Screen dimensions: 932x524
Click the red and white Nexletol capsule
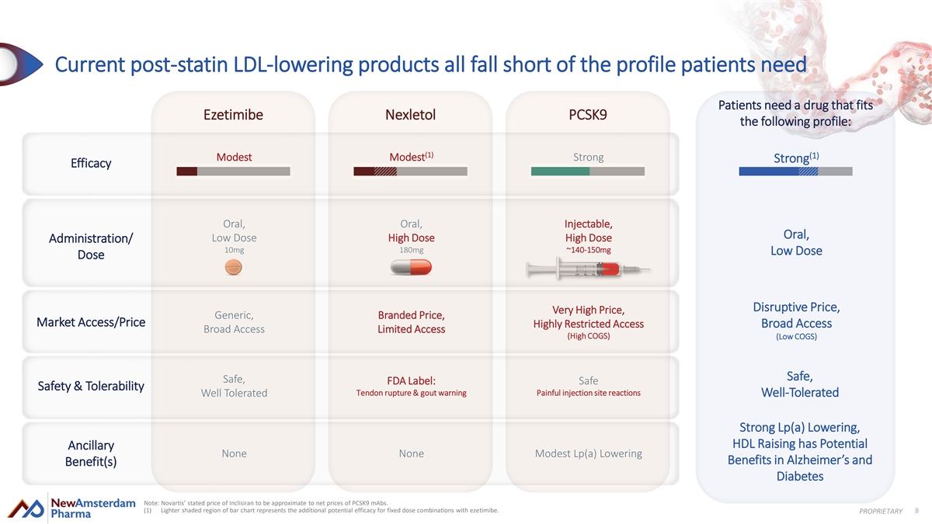click(x=410, y=267)
